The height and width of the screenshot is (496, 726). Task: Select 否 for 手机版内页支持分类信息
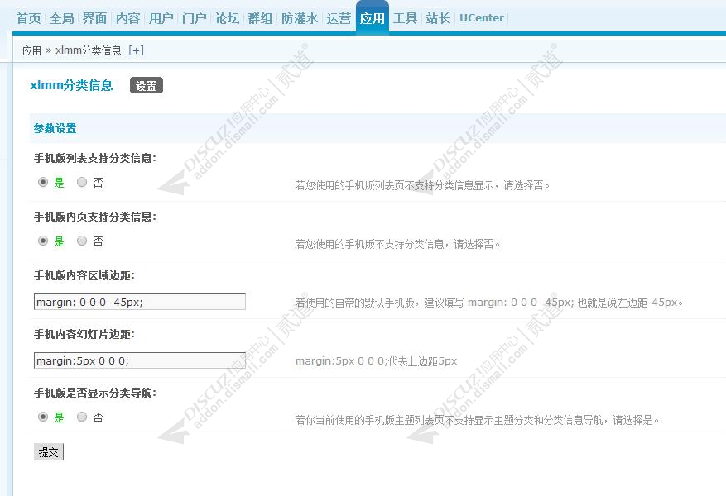tap(82, 241)
